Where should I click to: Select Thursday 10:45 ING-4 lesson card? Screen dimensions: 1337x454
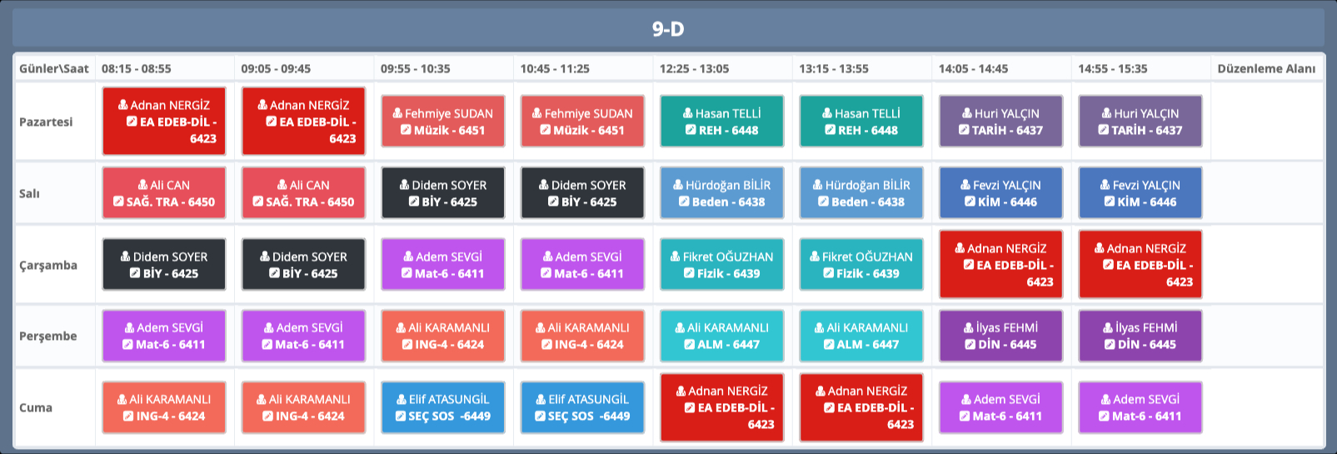click(582, 336)
